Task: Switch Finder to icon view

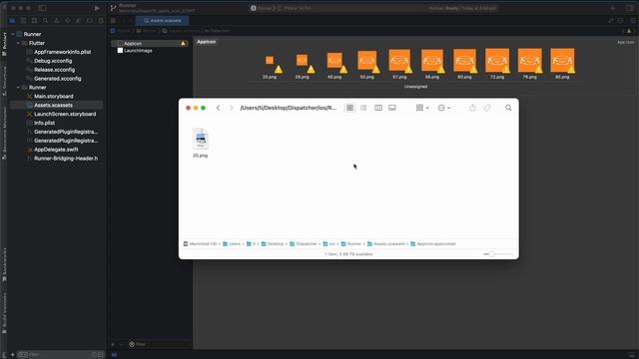Action: coord(349,108)
